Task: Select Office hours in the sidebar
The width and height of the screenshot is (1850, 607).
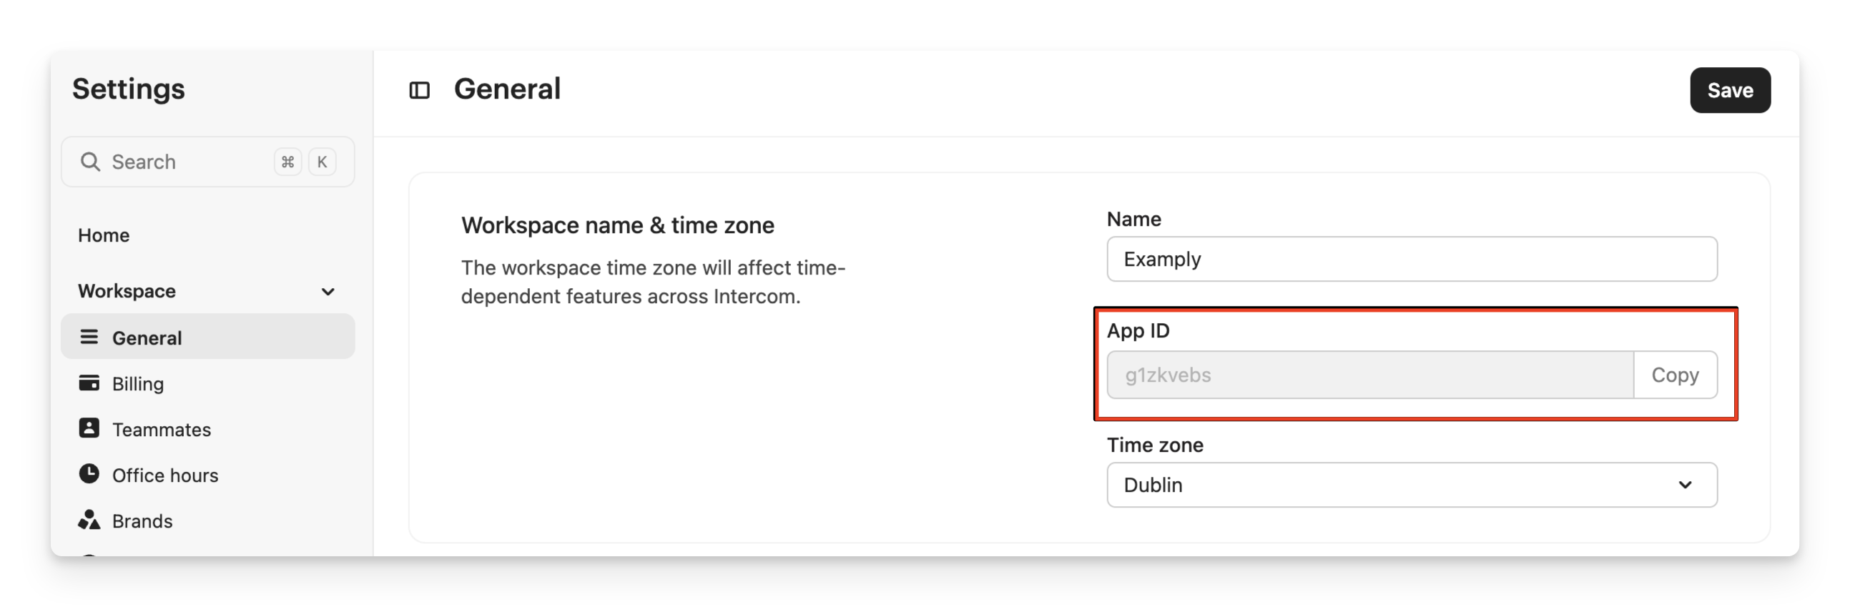Action: point(165,475)
